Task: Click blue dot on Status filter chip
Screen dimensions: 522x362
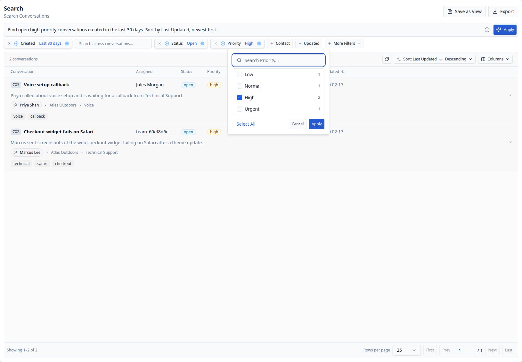Action: coord(202,43)
